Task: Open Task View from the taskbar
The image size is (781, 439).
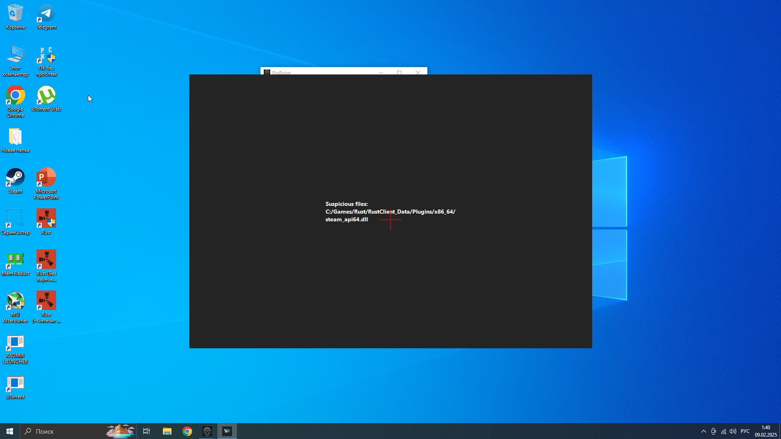Action: pos(147,431)
